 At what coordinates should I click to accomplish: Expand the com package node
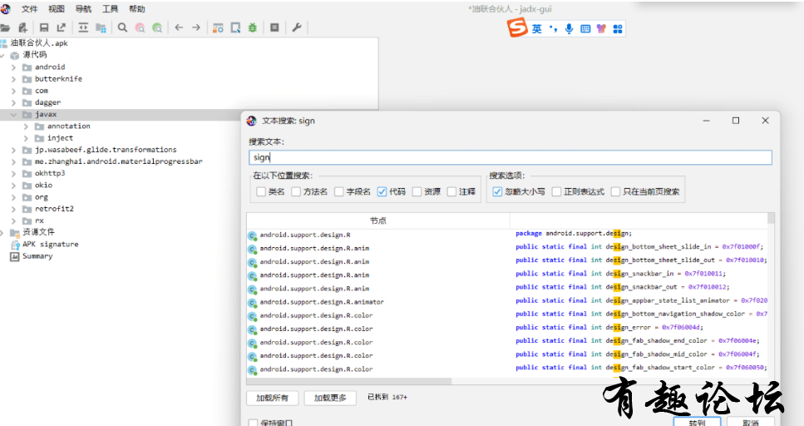[x=14, y=91]
